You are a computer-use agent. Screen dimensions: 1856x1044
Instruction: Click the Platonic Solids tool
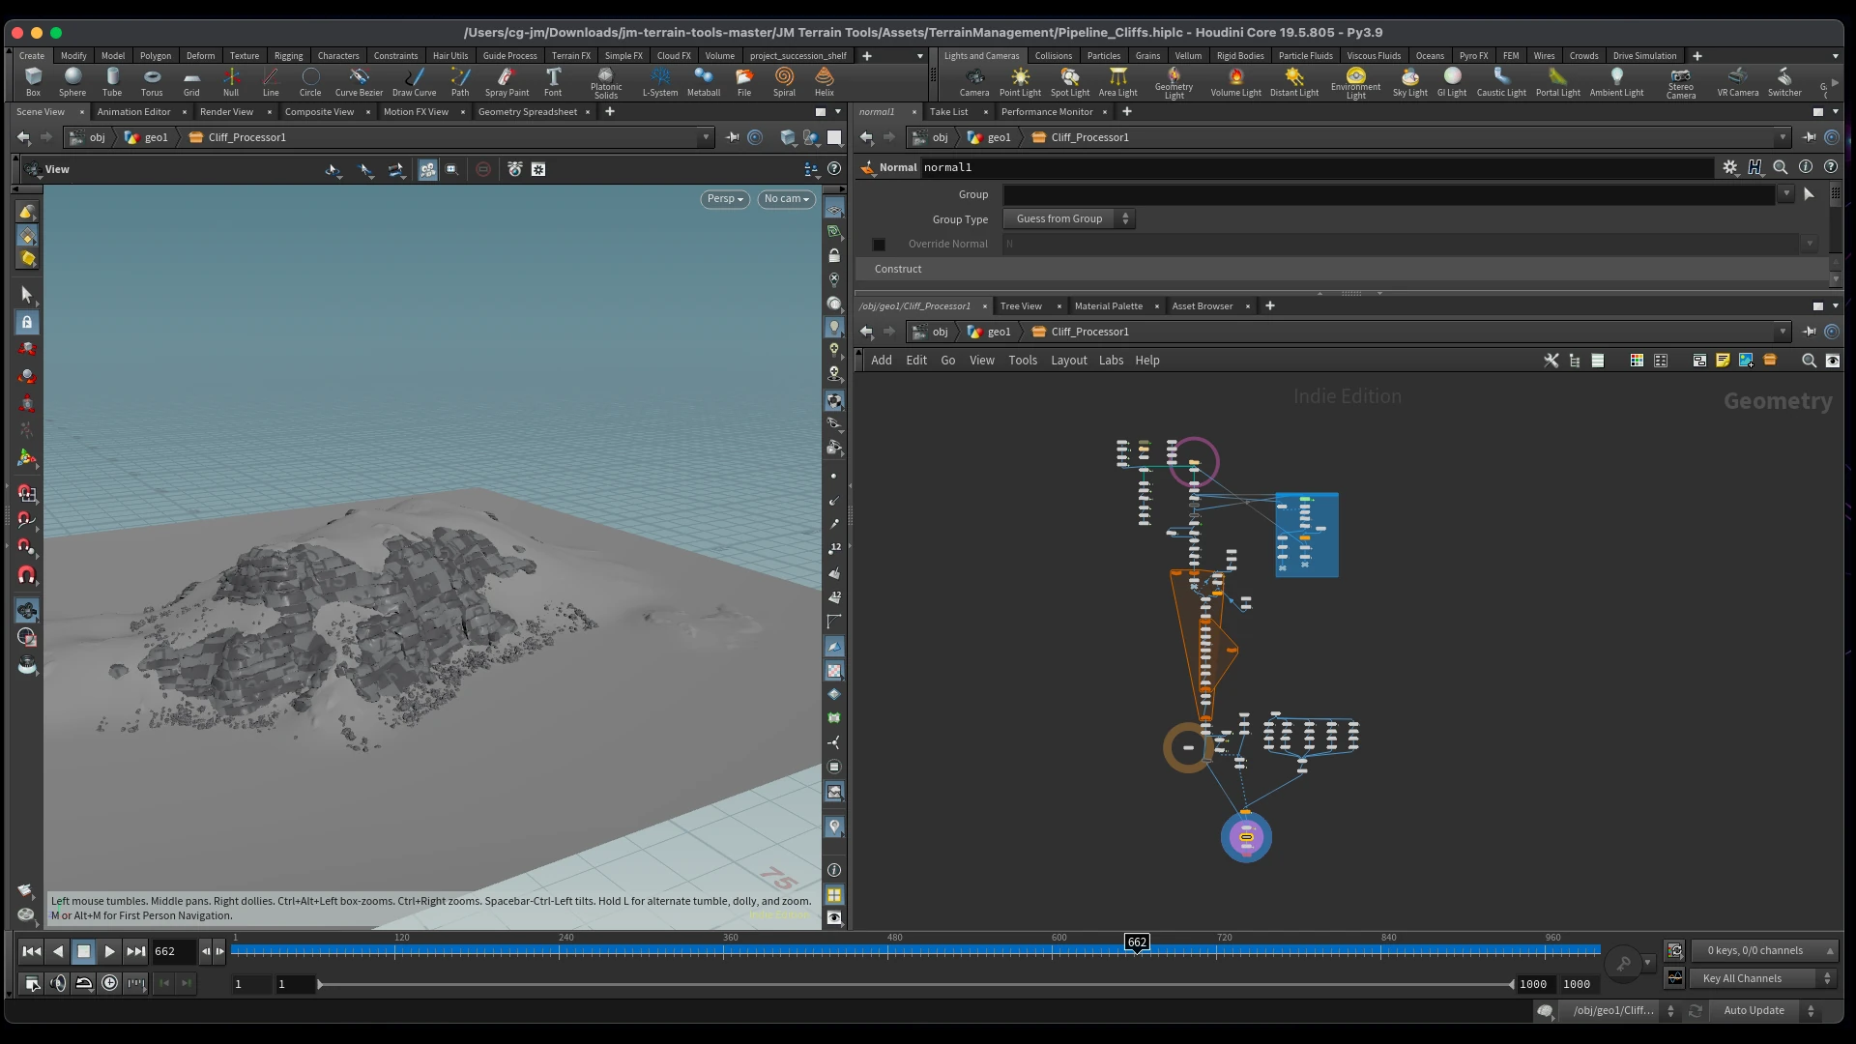tap(606, 83)
